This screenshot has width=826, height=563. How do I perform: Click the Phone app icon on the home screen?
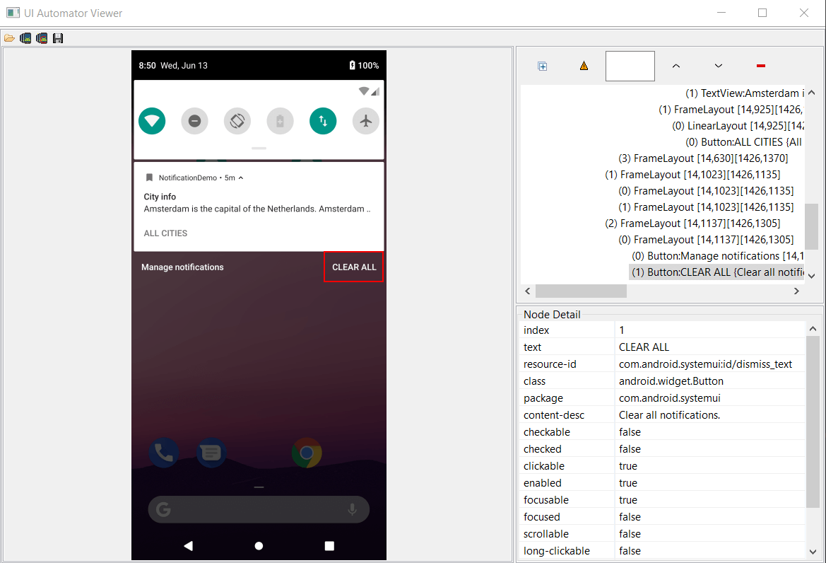coord(164,453)
